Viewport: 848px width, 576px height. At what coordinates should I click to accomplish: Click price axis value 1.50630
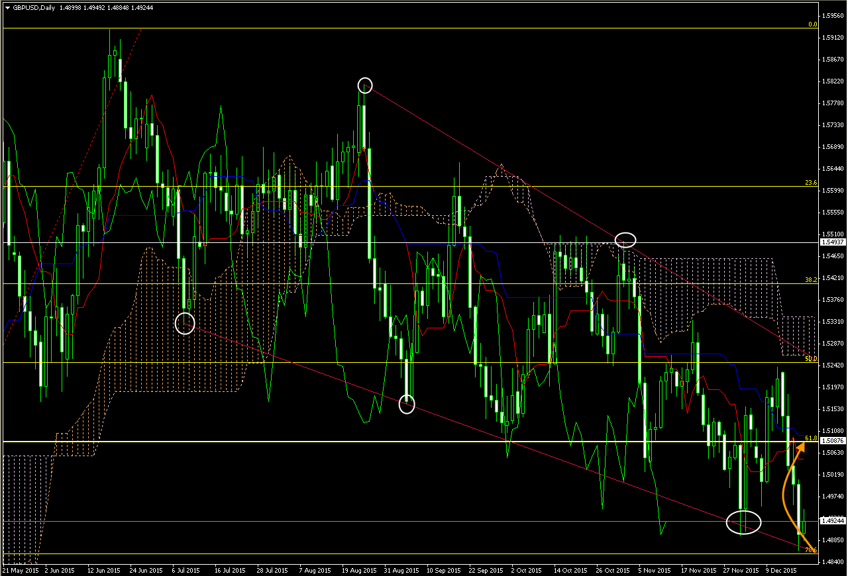coord(833,452)
